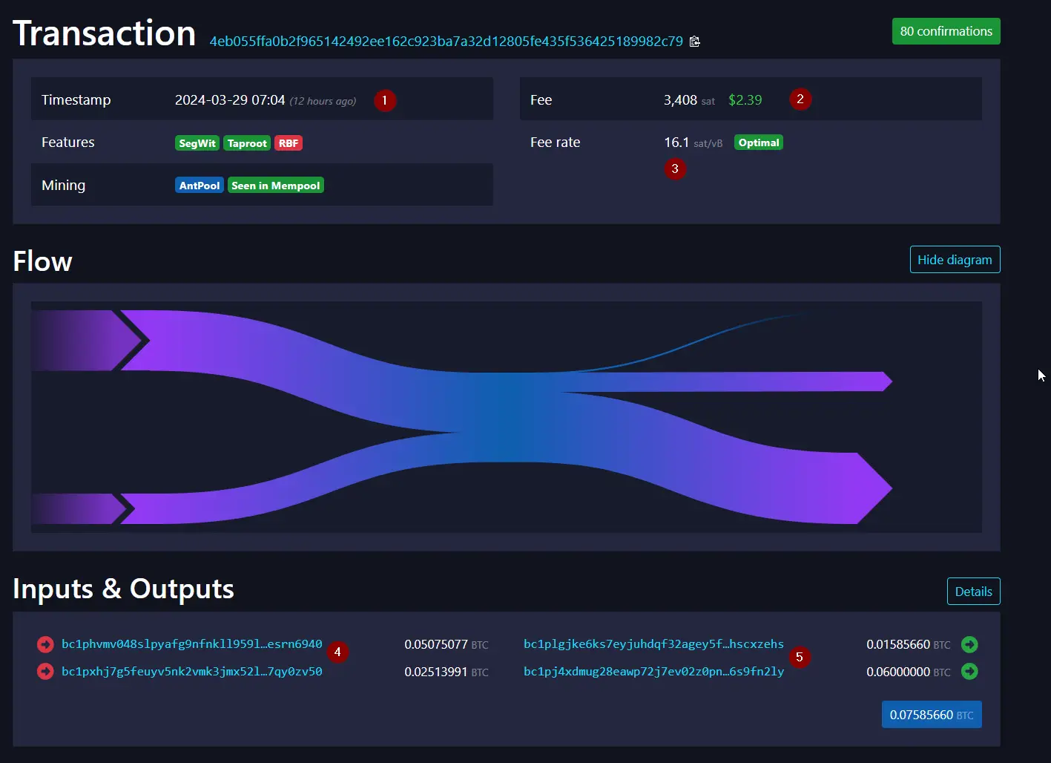Click the transaction hash link
Screen dimensions: 1051x763
446,42
